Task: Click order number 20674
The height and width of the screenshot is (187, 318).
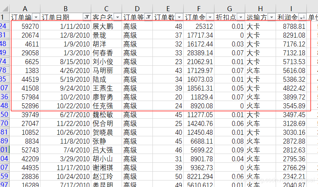Action: point(30,35)
